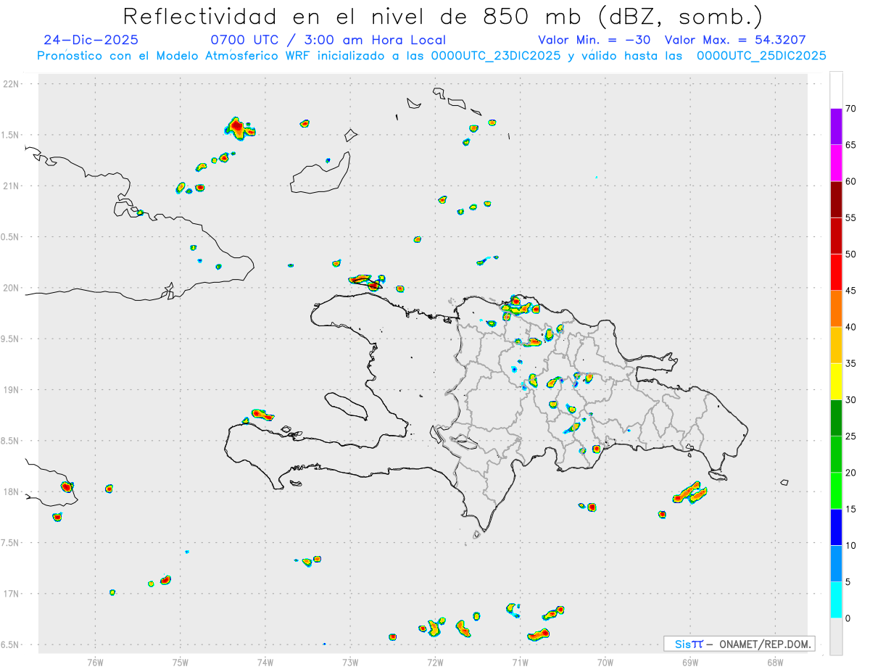
Task: Click the legend value '55'
Action: pos(850,217)
